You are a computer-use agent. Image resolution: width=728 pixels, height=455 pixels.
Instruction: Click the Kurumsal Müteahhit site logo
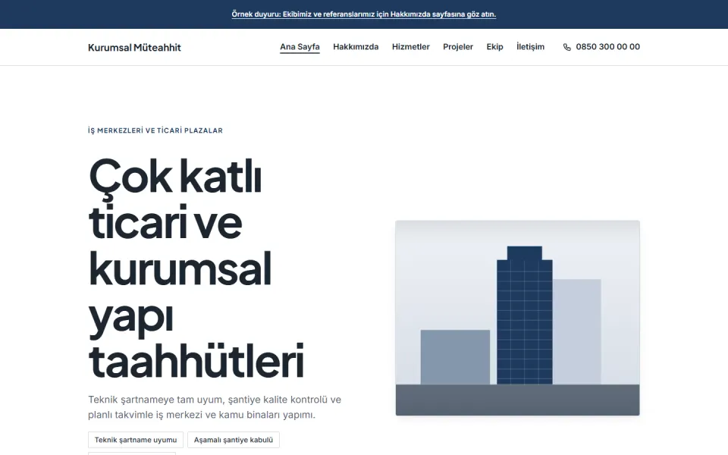tap(135, 47)
